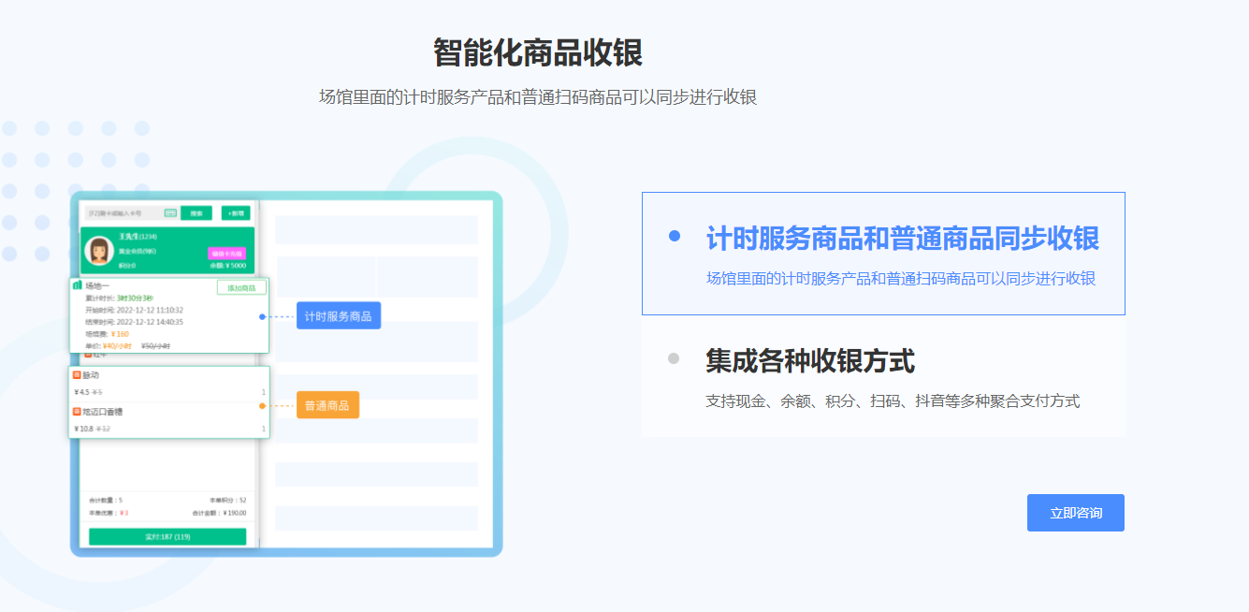
Task: Click the orange 普通商品 label in illustration
Action: pyautogui.click(x=327, y=405)
